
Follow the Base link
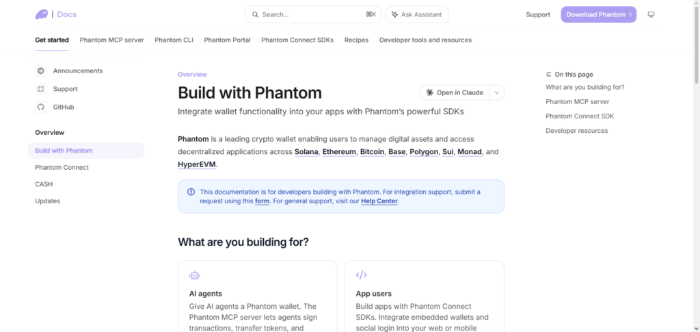(x=397, y=152)
